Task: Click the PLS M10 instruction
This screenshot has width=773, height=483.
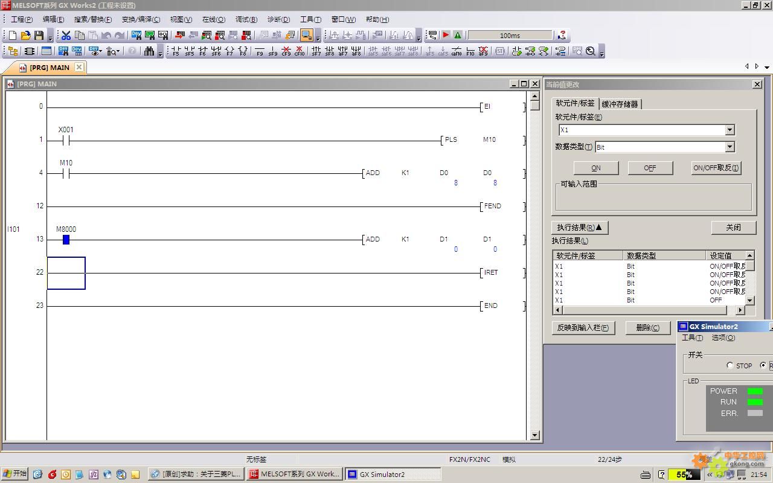Action: coord(483,139)
